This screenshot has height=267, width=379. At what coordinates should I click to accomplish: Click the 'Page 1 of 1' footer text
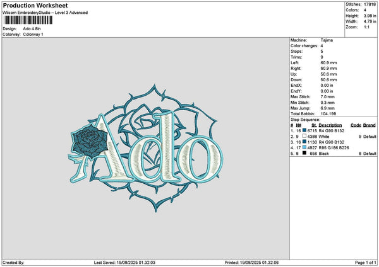(x=366, y=263)
